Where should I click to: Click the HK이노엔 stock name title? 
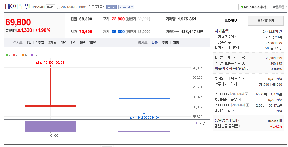[x=18, y=6]
